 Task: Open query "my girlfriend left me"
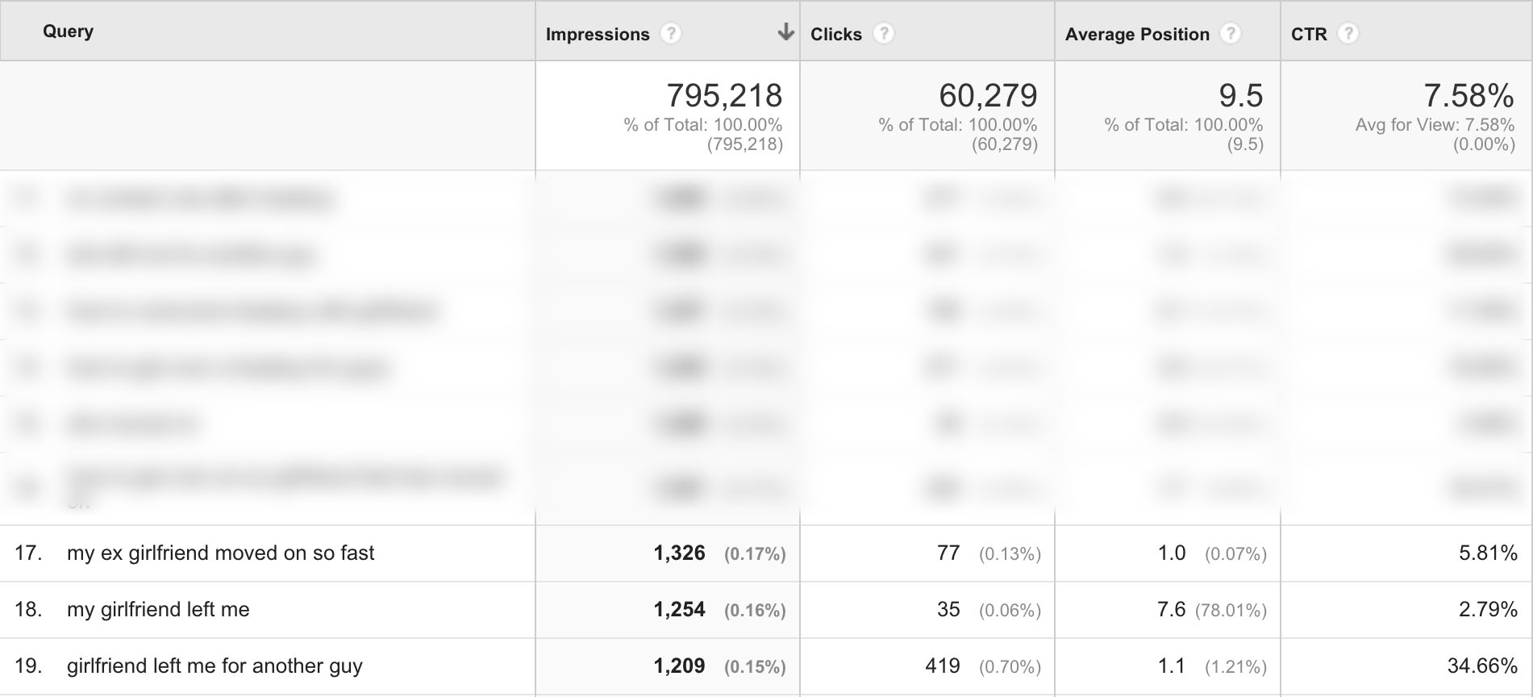click(x=158, y=609)
